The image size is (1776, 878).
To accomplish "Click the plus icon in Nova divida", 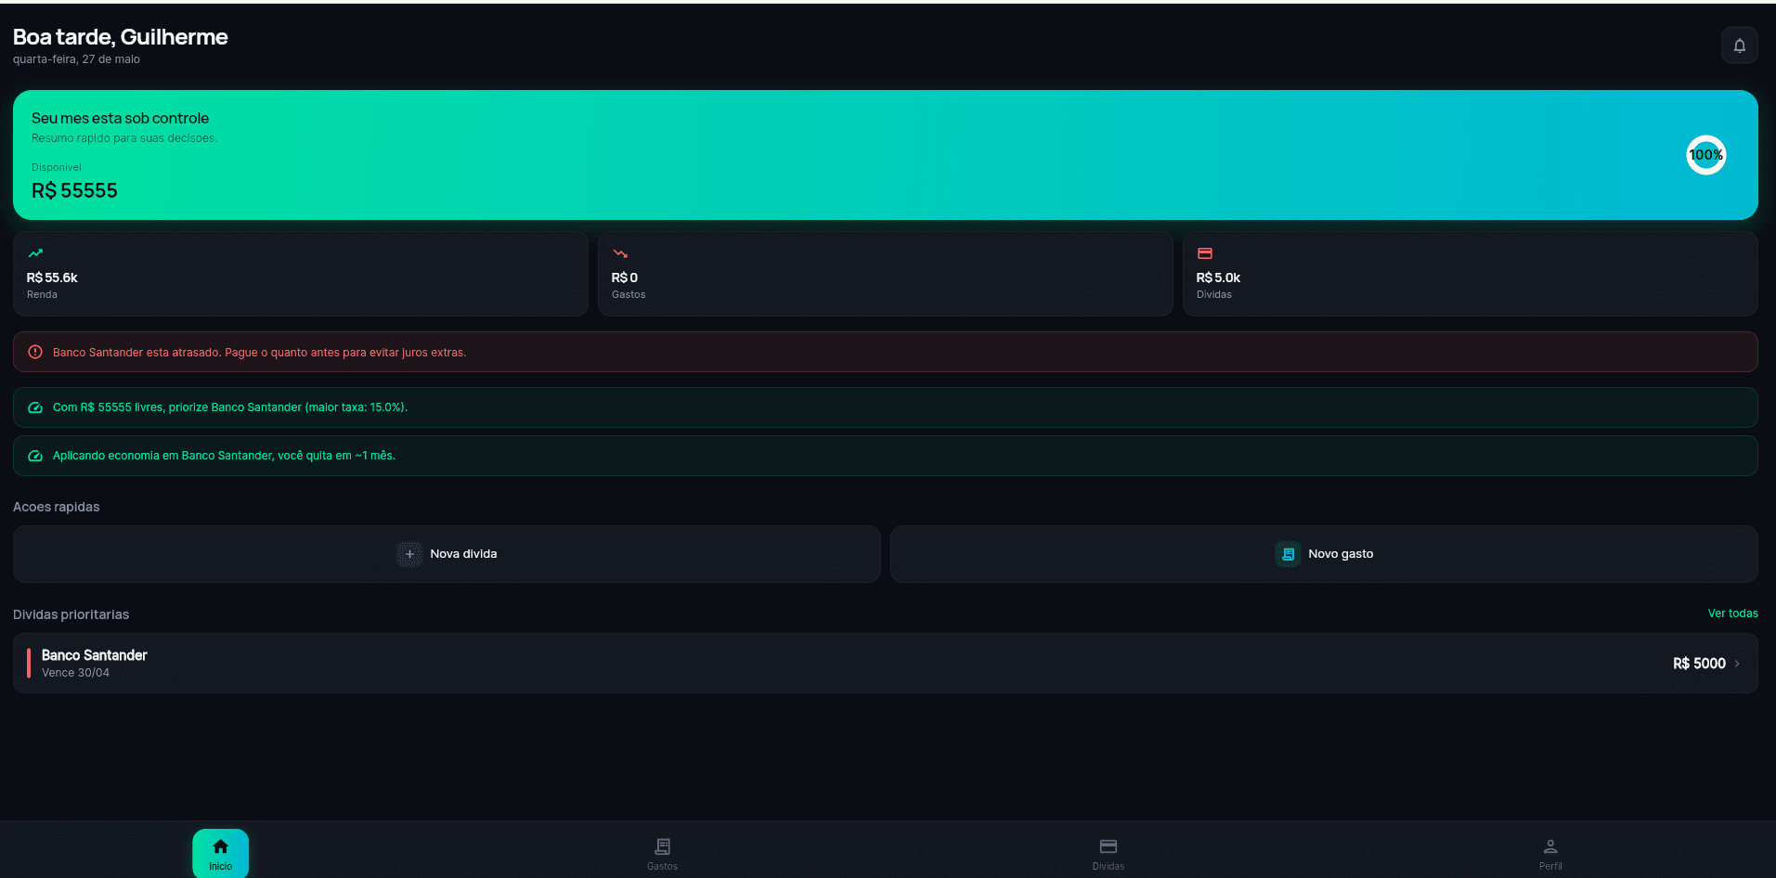I will 409,554.
